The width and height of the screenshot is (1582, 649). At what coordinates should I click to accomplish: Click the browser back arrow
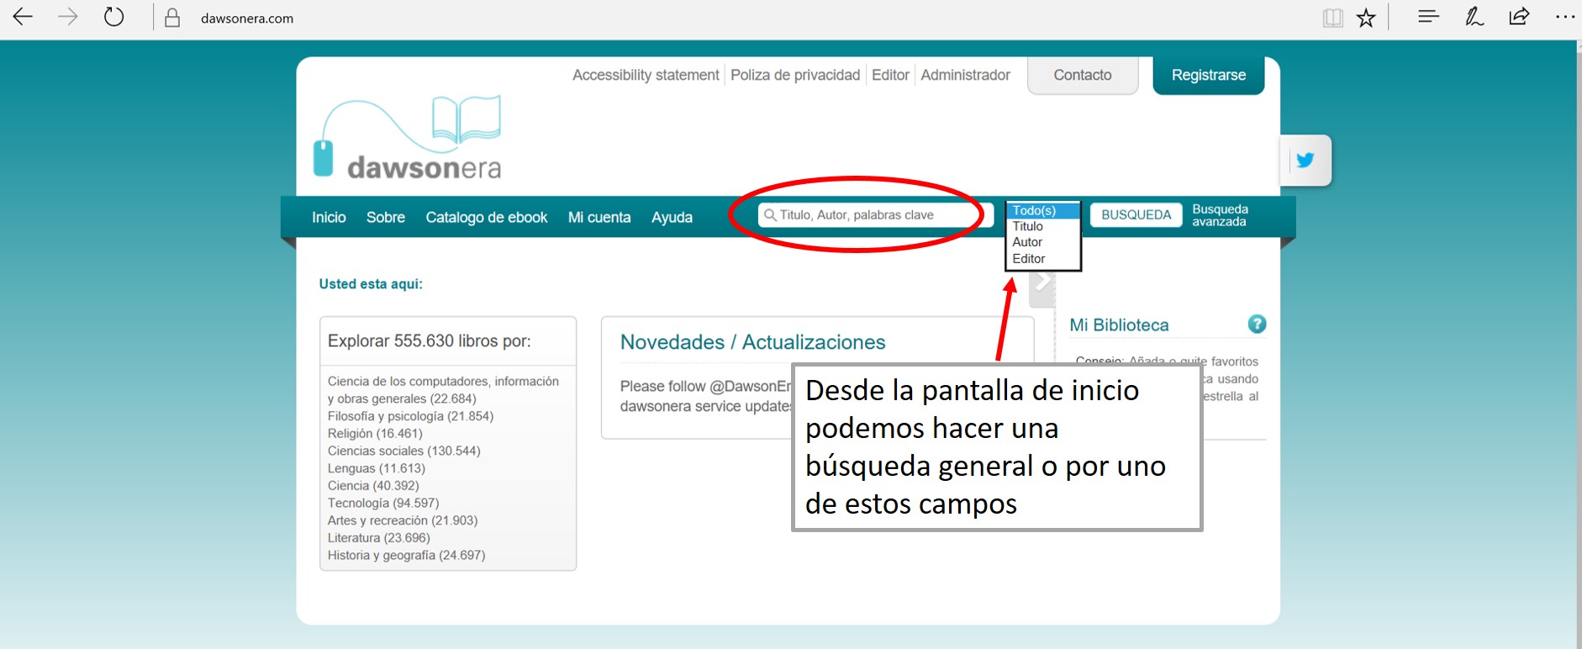pyautogui.click(x=23, y=17)
